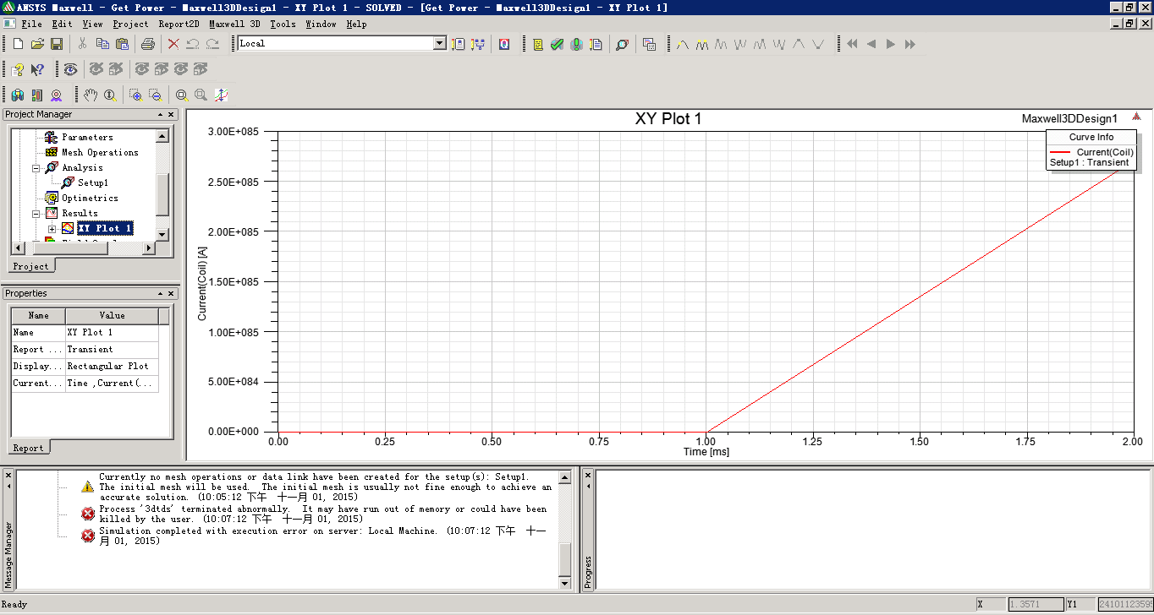Viewport: 1154px width, 615px height.
Task: Click the Undo arrow icon
Action: 193,44
